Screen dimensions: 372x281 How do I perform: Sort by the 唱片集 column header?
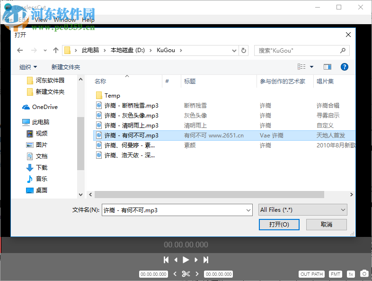325,81
